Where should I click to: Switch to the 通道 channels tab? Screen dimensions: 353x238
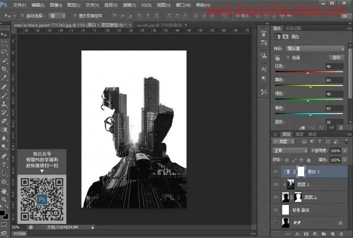pos(299,134)
